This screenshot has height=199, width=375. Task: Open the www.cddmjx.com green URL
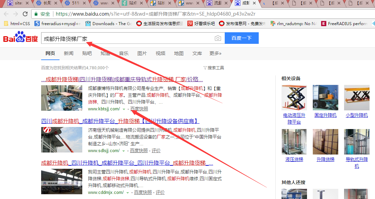pos(106,193)
